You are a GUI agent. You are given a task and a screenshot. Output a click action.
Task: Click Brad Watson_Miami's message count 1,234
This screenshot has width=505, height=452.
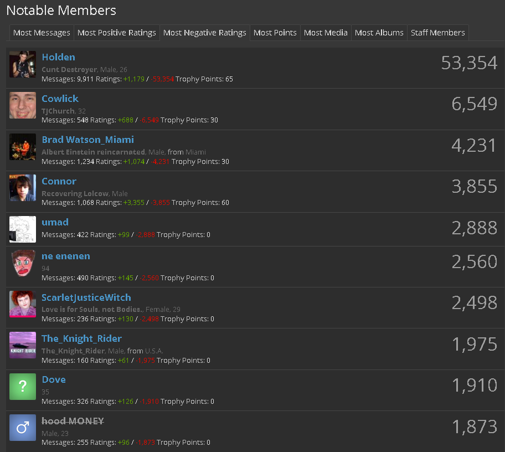click(85, 161)
